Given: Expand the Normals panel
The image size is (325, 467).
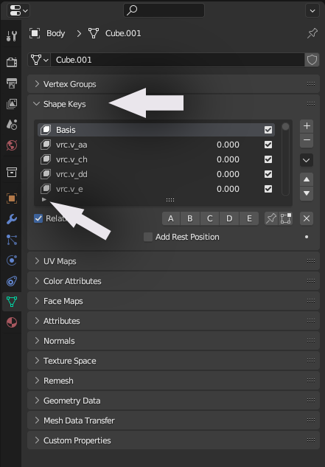Looking at the screenshot, I should 37,341.
